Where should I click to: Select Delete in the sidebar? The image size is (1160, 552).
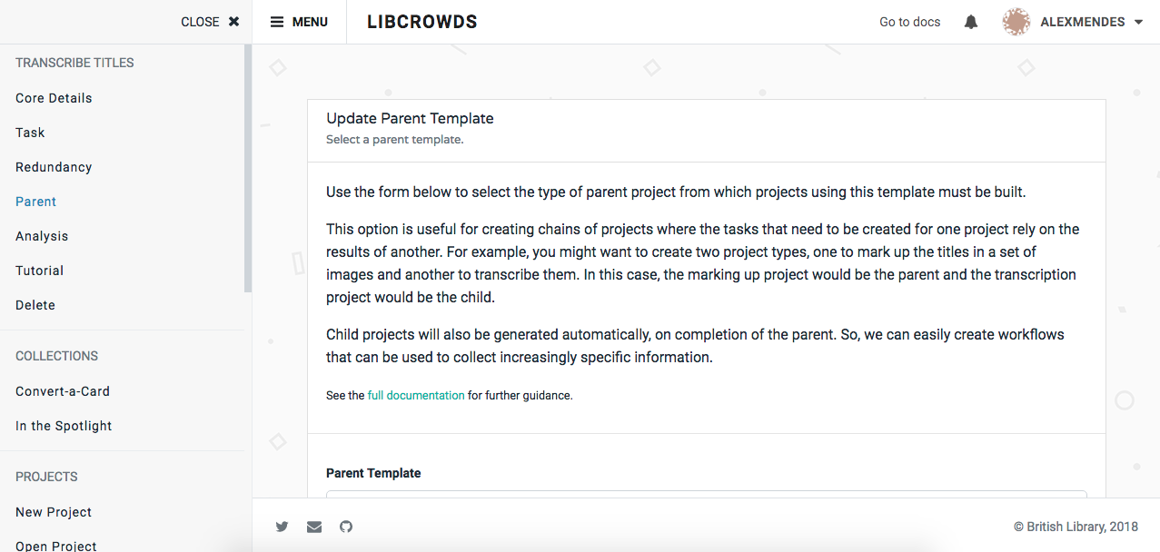35,304
